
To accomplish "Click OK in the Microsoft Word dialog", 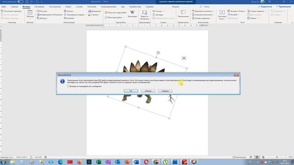I will 131,91.
